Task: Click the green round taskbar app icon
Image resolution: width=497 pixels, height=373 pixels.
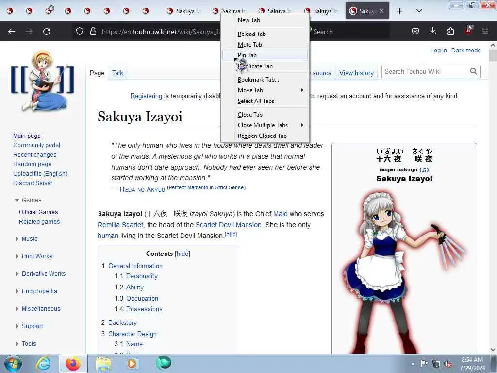Action: tap(163, 363)
